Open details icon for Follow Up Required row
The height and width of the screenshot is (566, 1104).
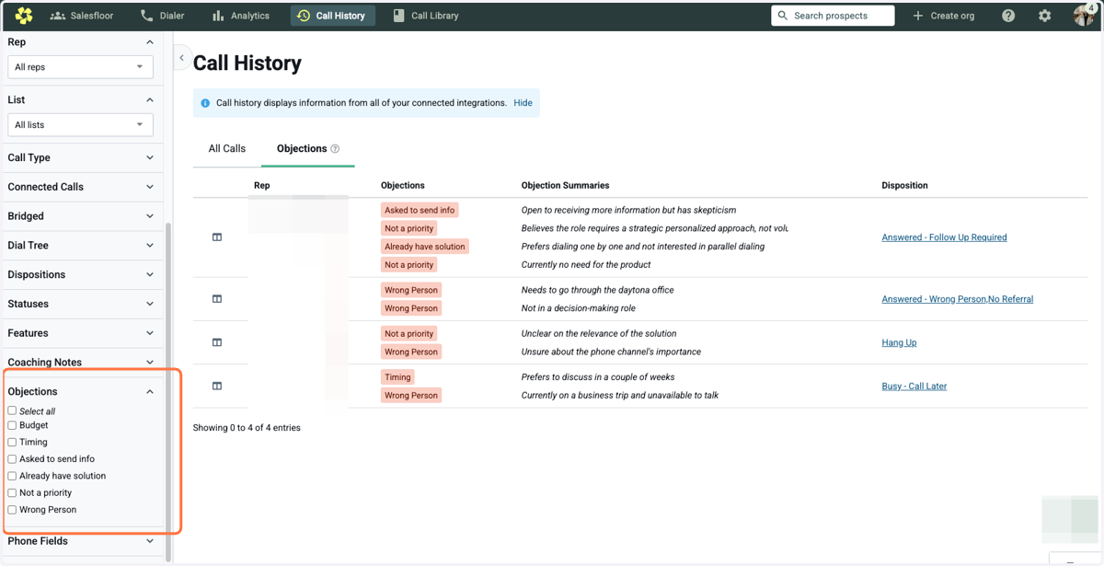217,237
